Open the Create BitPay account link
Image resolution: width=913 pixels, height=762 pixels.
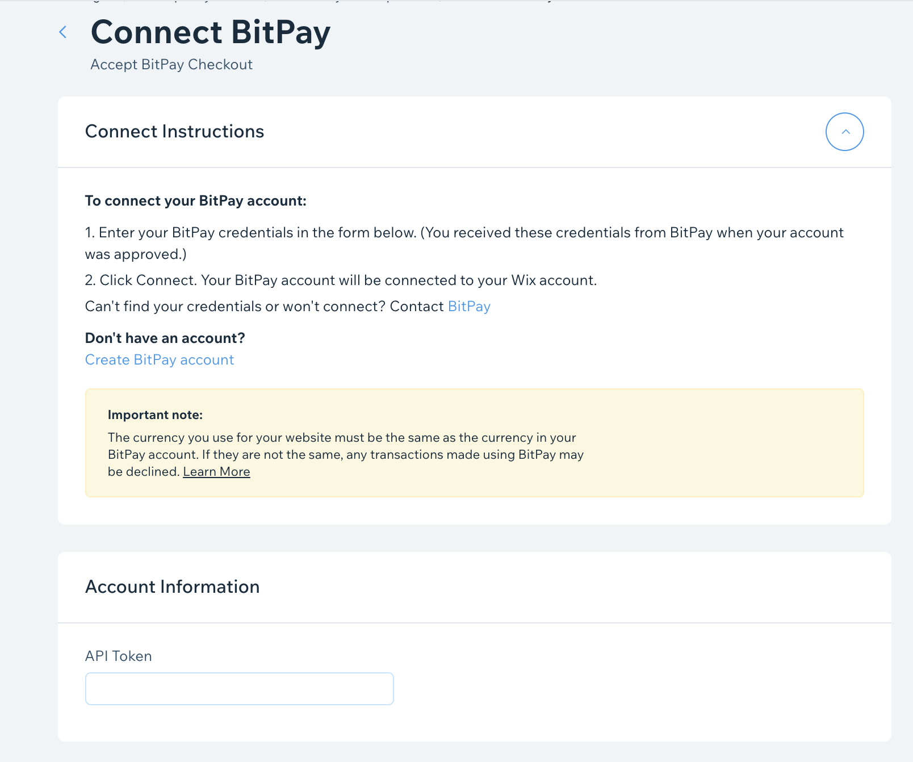pos(160,360)
